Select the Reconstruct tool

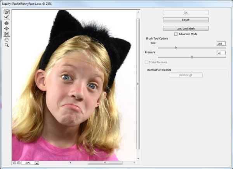7,17
